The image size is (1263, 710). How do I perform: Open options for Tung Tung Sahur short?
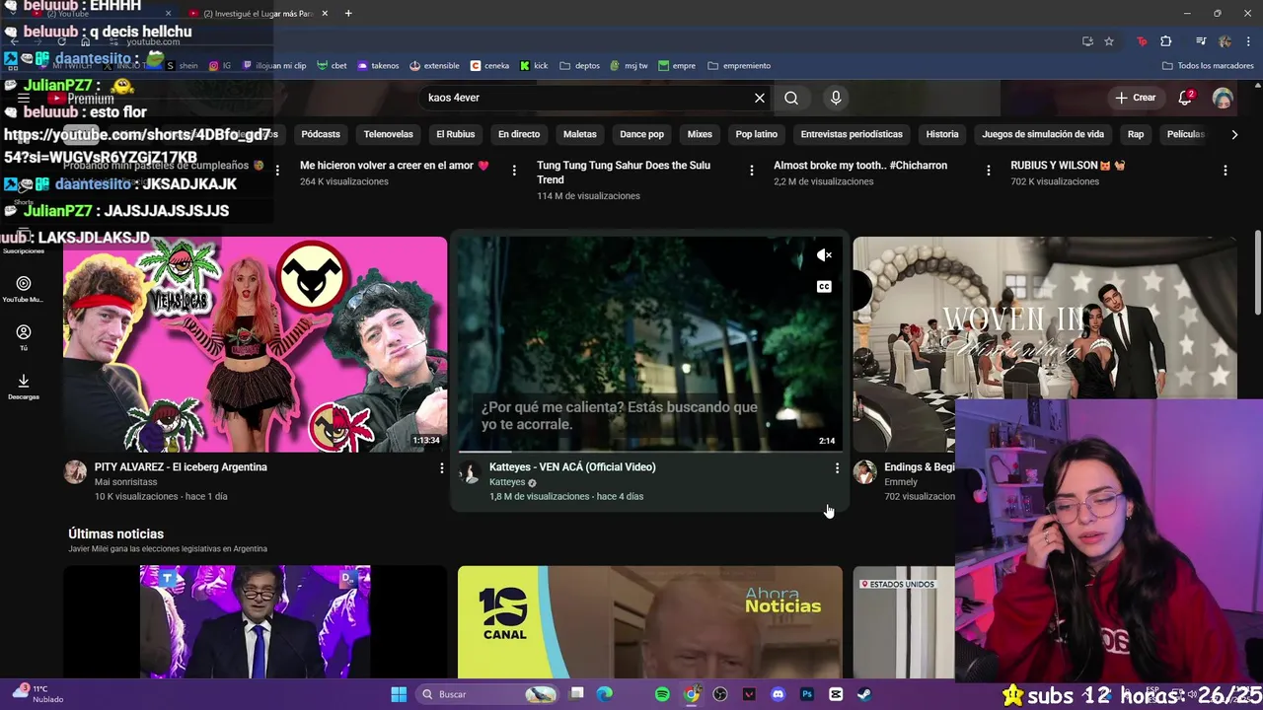(752, 171)
